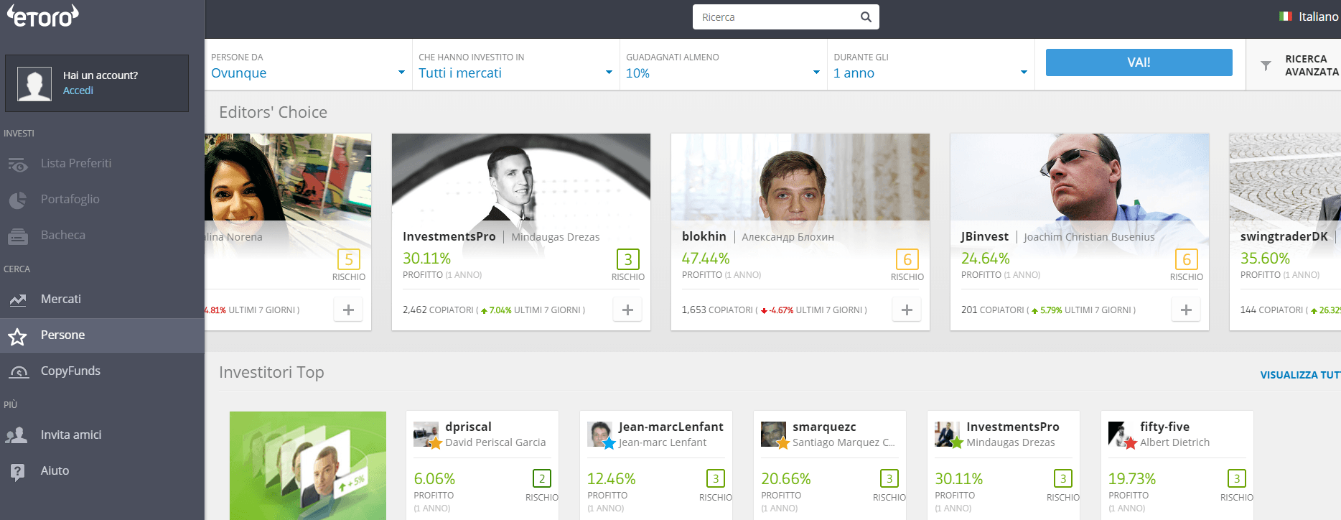Click the plus button on Norena card
1341x520 pixels.
point(348,310)
